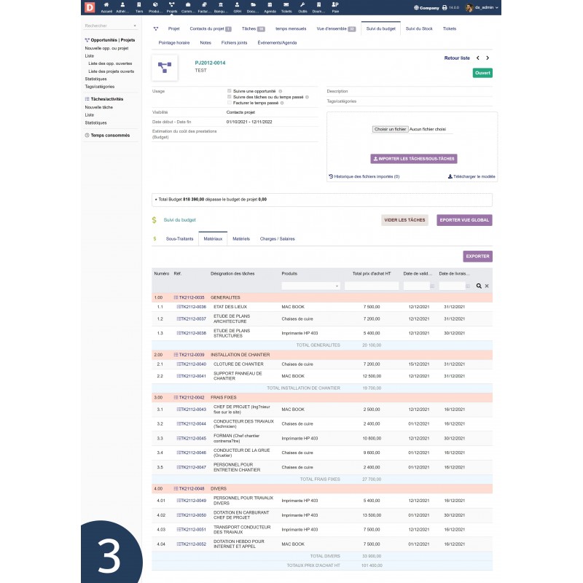Screen dimensions: 583x583
Task: Enable the 'Suivre une opportunité' checkbox
Action: [229, 90]
